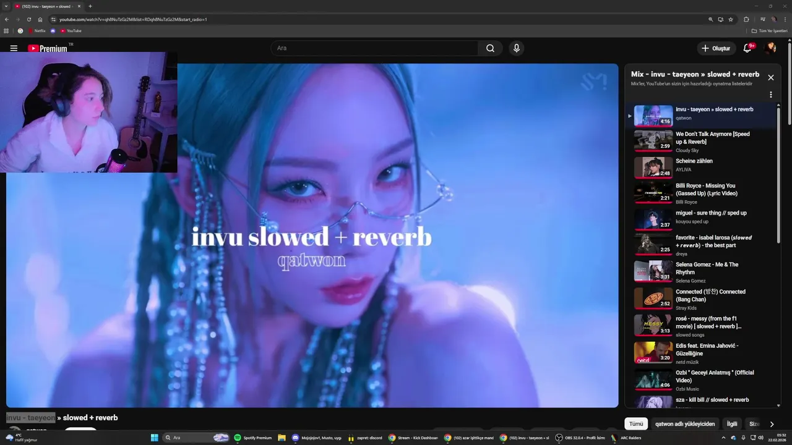Play Selena Gomez - Me & The Rhythm
Viewport: 792px width, 445px height.
[x=700, y=271]
